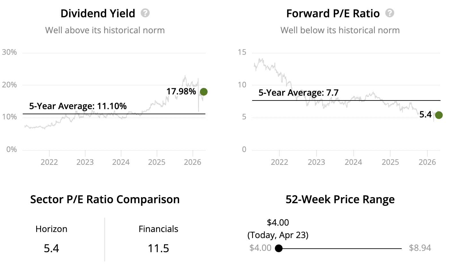This screenshot has width=453, height=272.
Task: Click the Today, Apr 23 price label
Action: click(278, 235)
